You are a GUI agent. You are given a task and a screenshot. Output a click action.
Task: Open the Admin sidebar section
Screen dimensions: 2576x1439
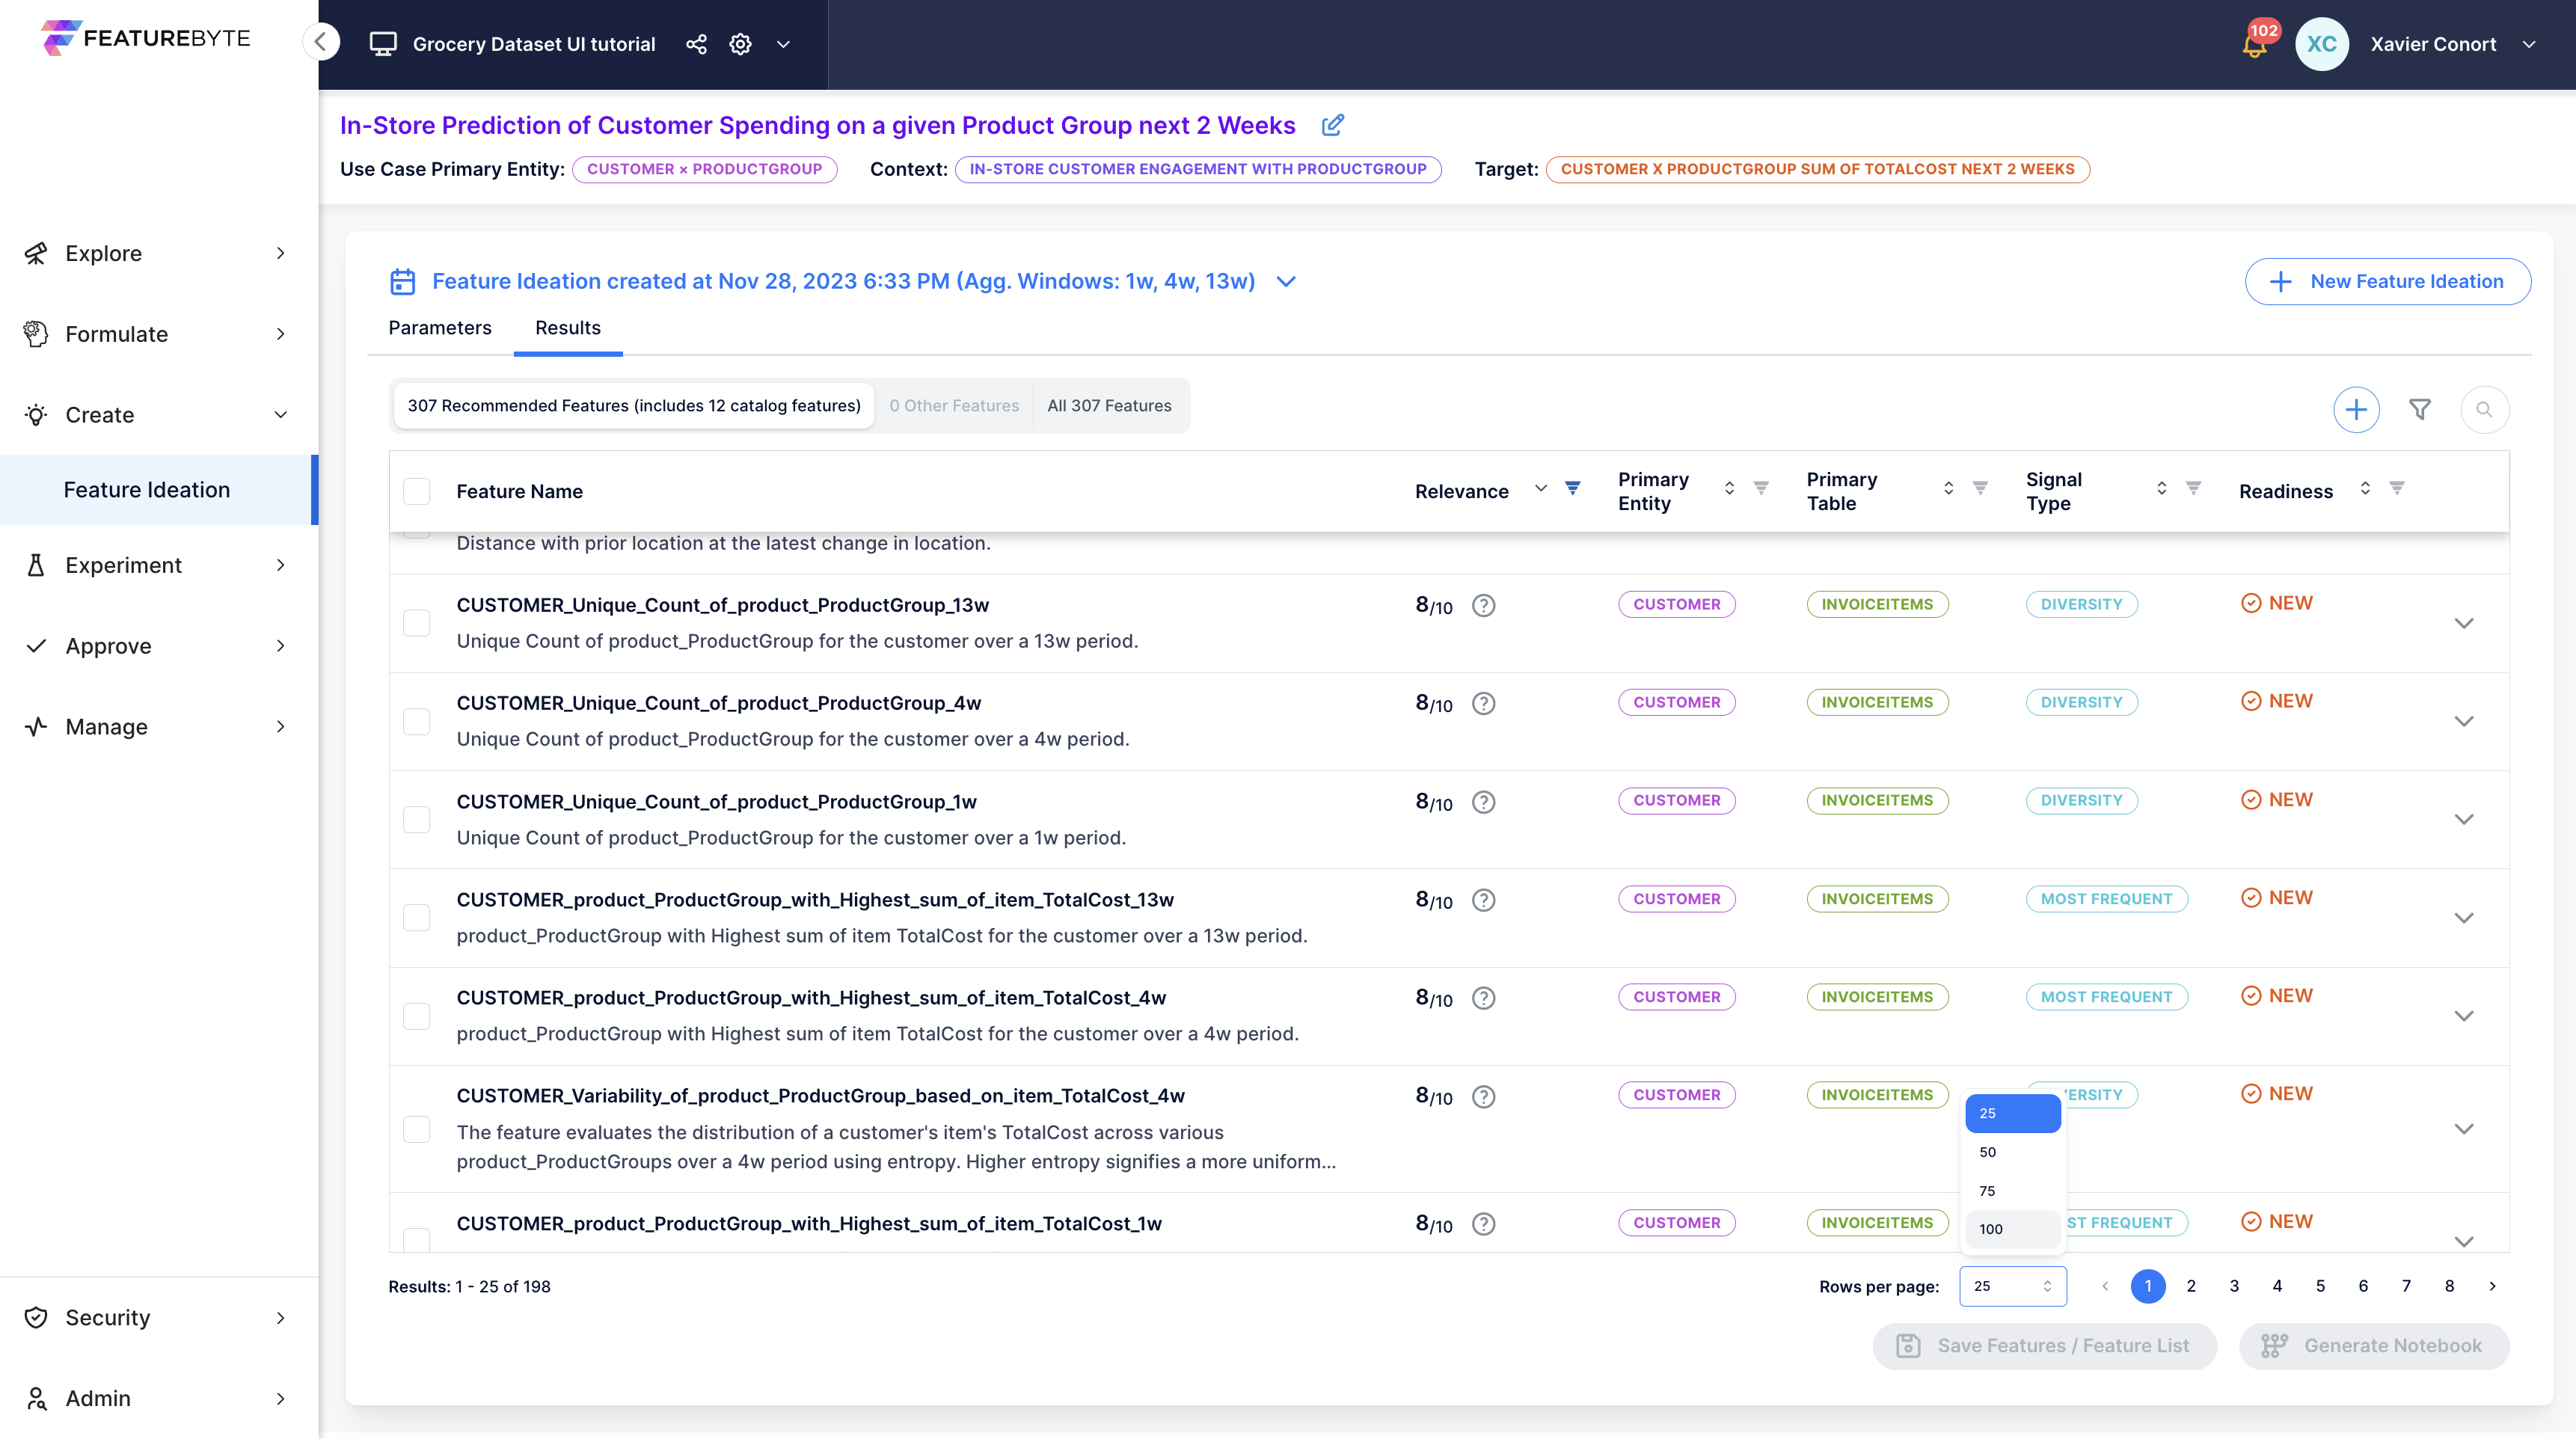pyautogui.click(x=158, y=1398)
